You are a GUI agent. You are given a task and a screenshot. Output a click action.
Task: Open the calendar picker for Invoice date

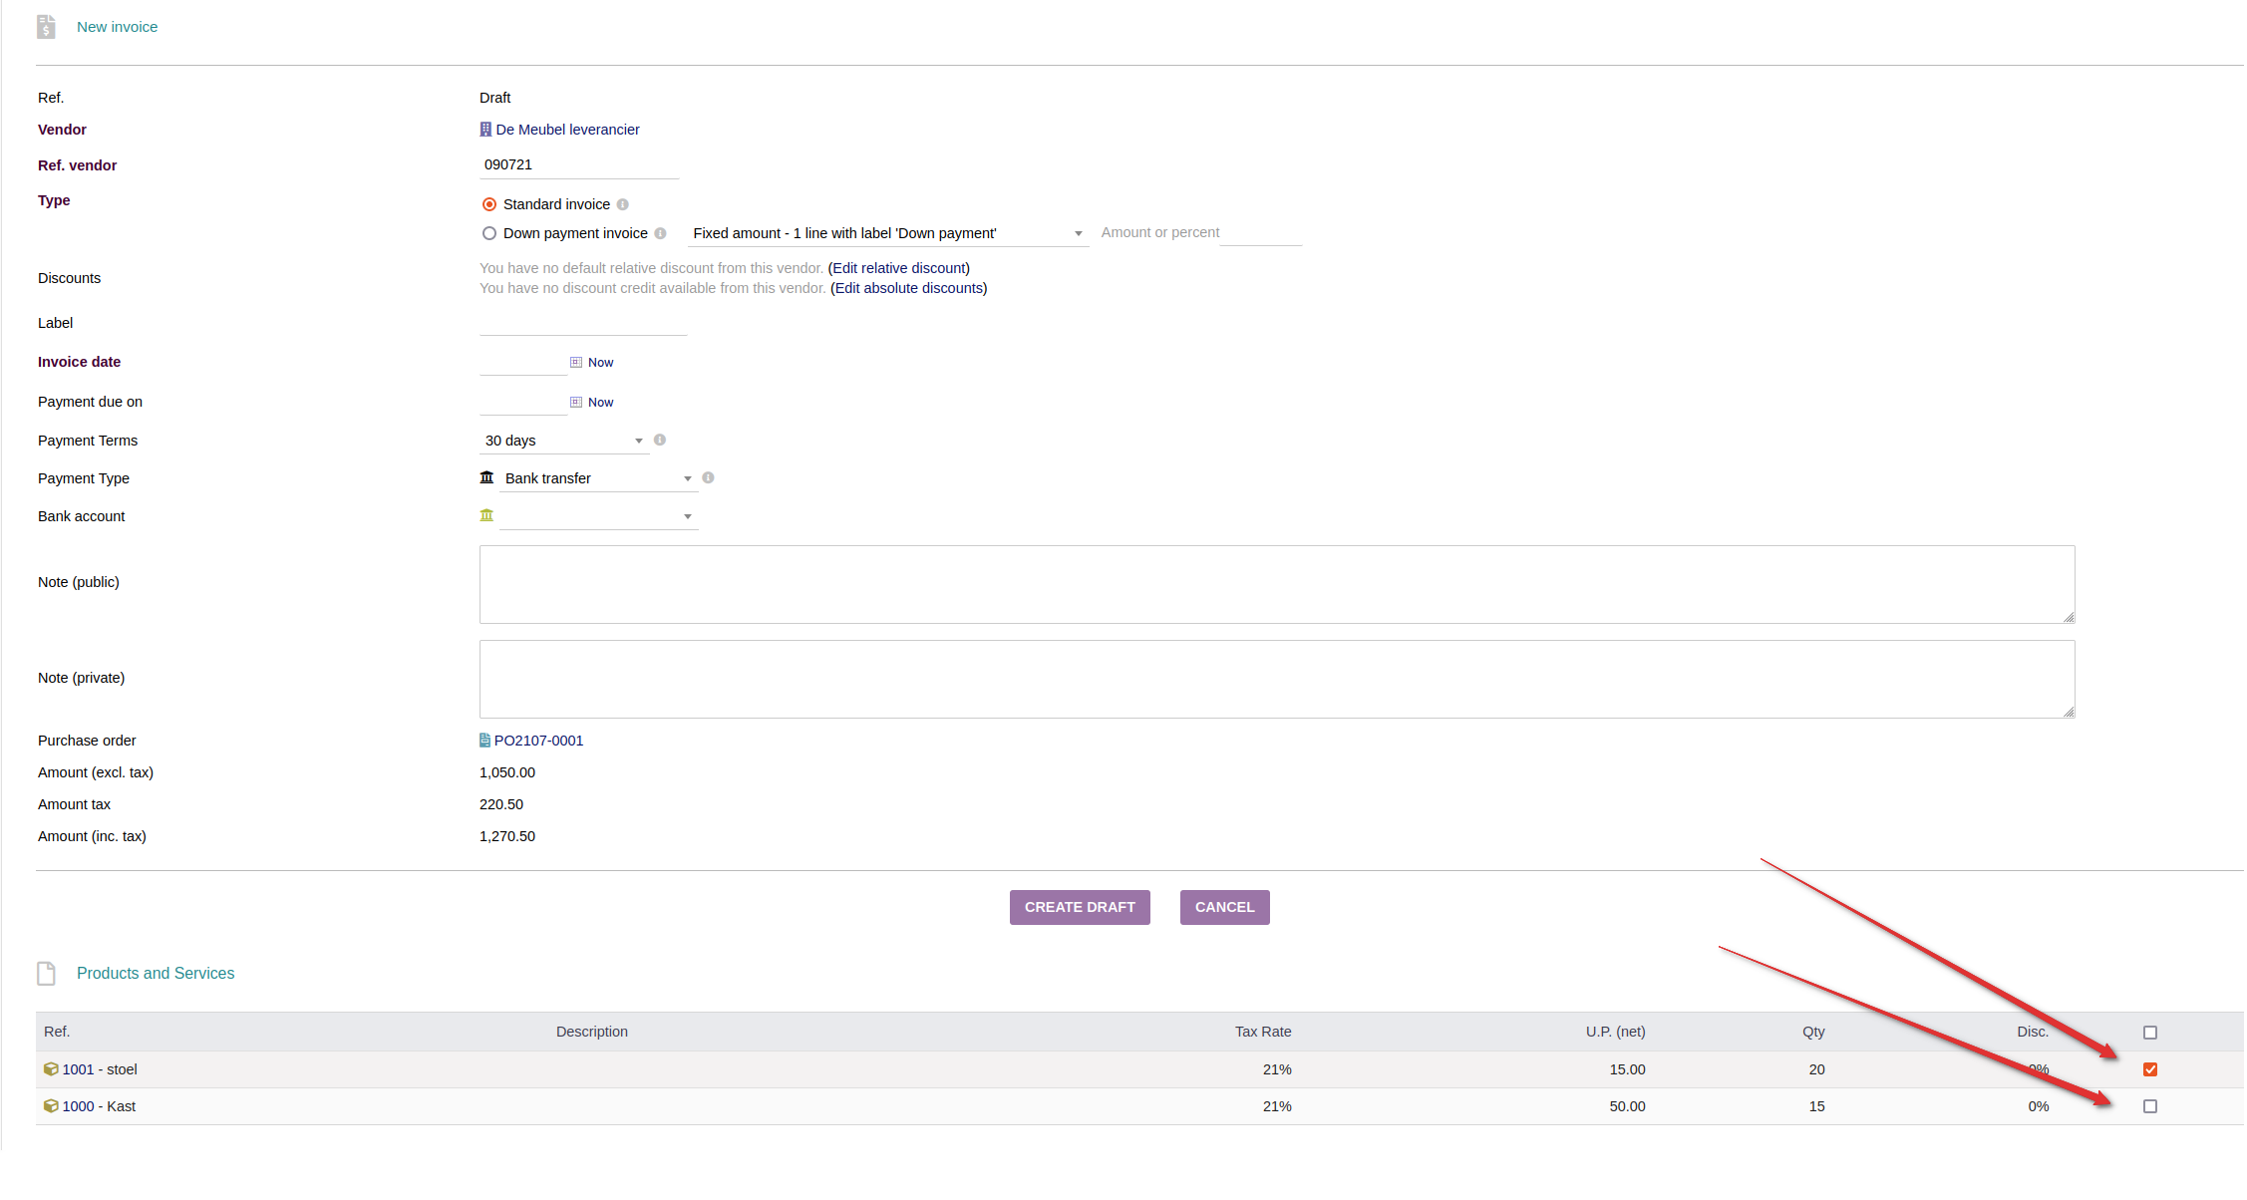pyautogui.click(x=574, y=361)
